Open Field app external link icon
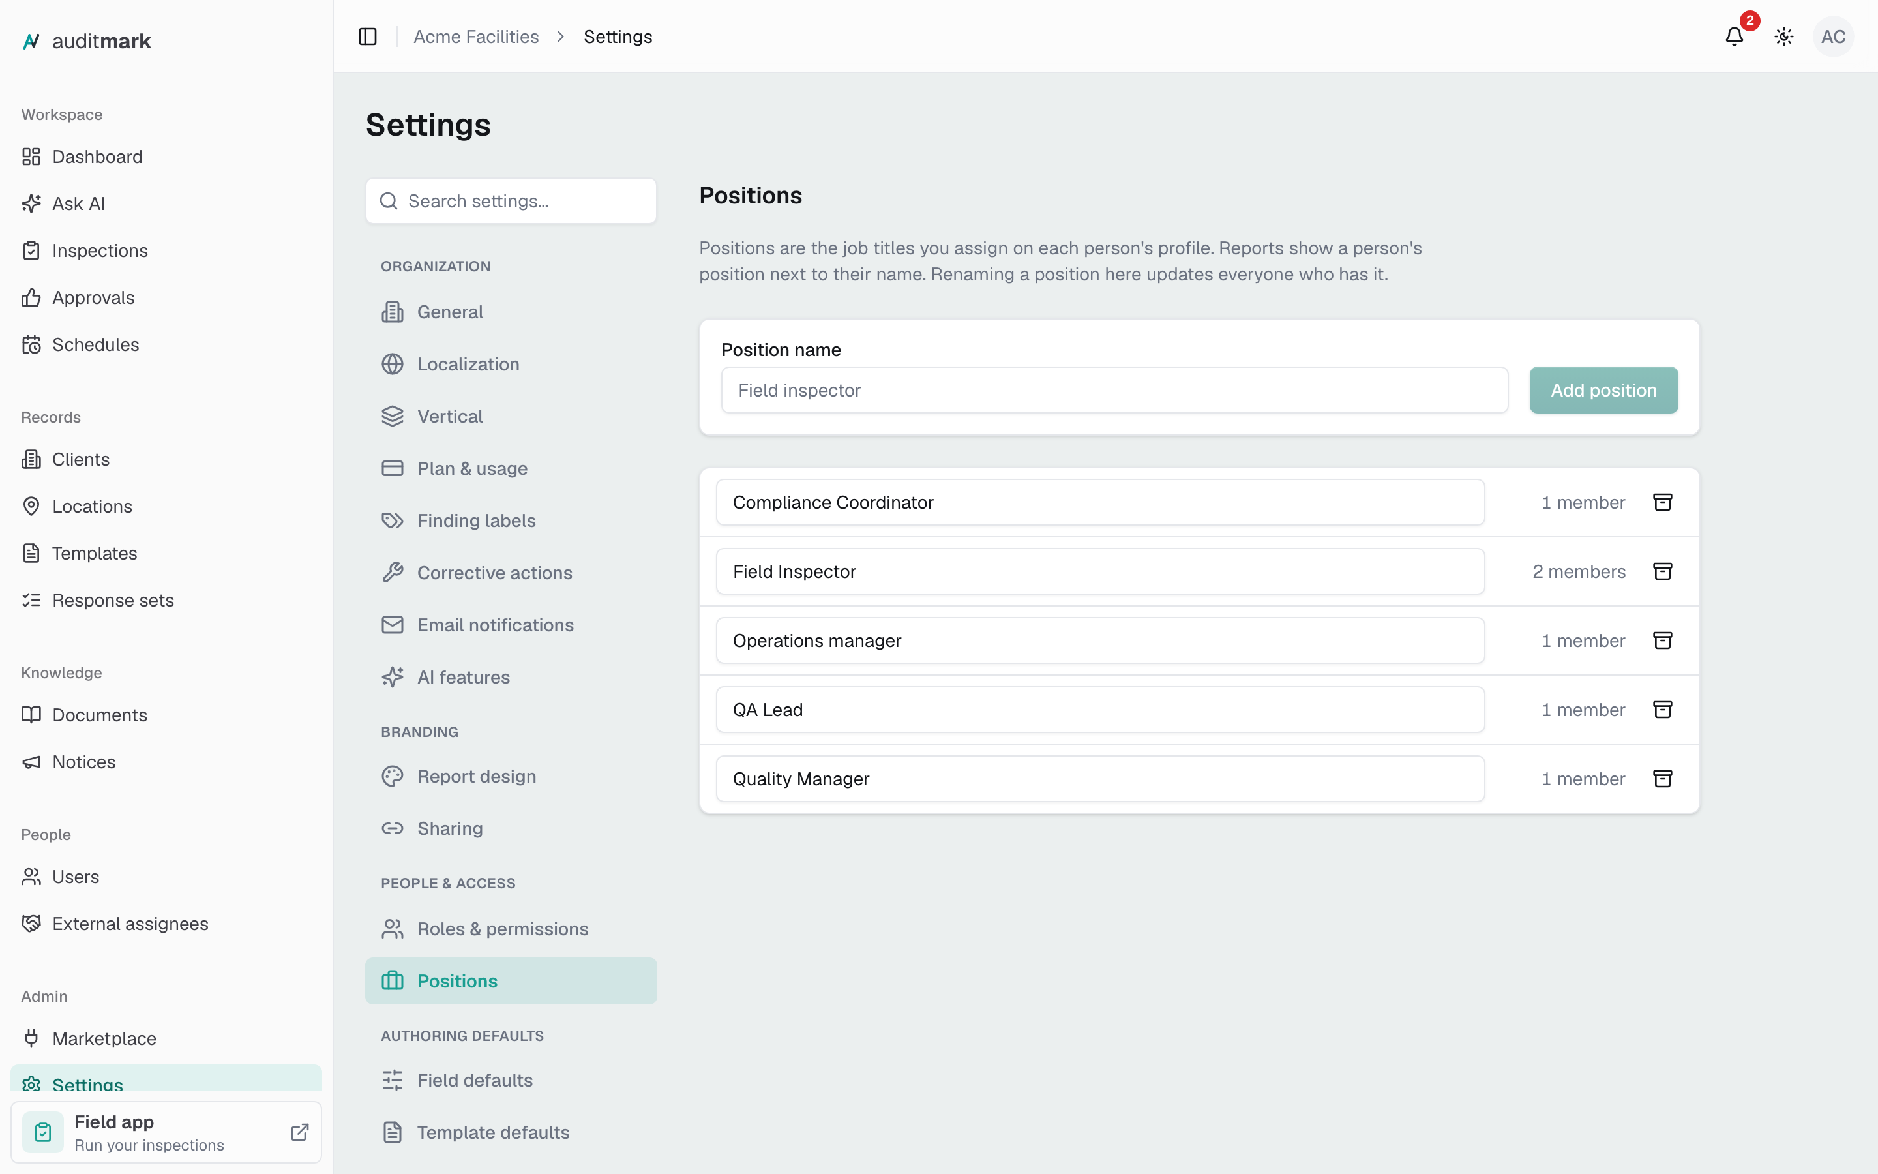Screen dimensions: 1878x1174 point(299,1132)
